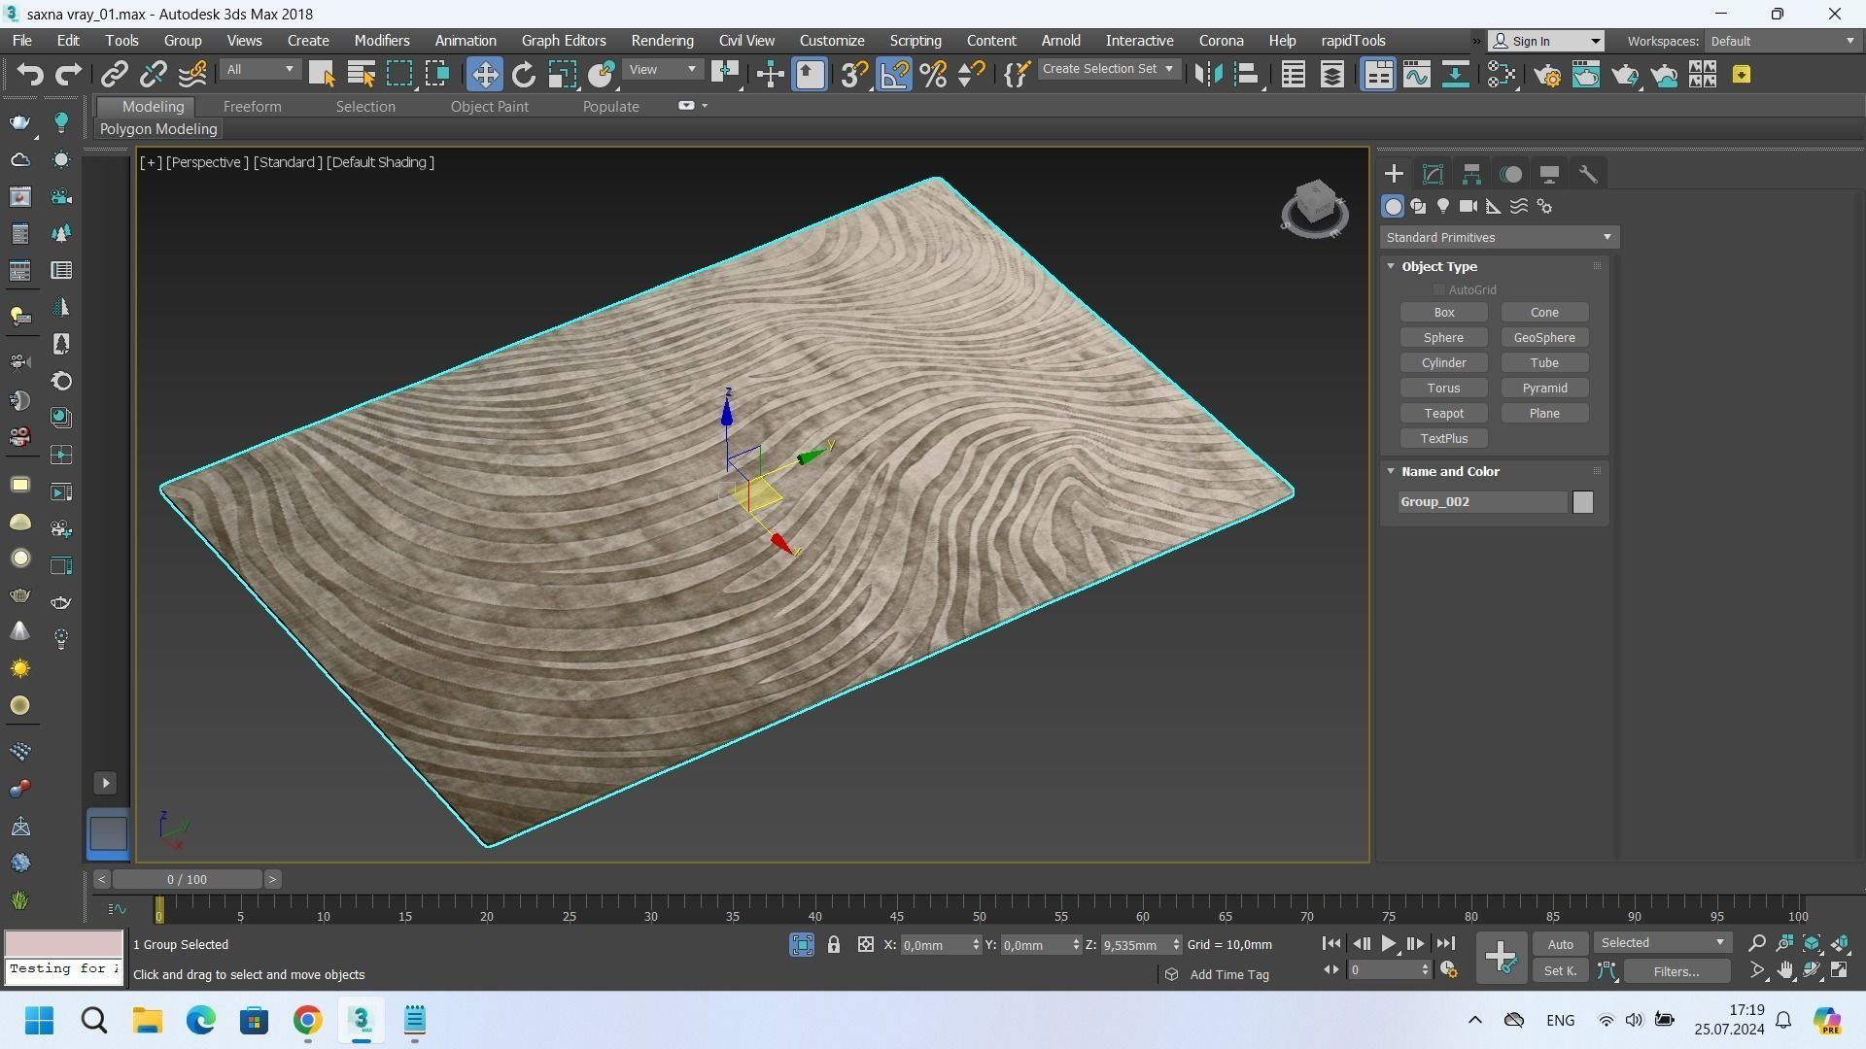Click the Plane primitive button

pos(1544,413)
